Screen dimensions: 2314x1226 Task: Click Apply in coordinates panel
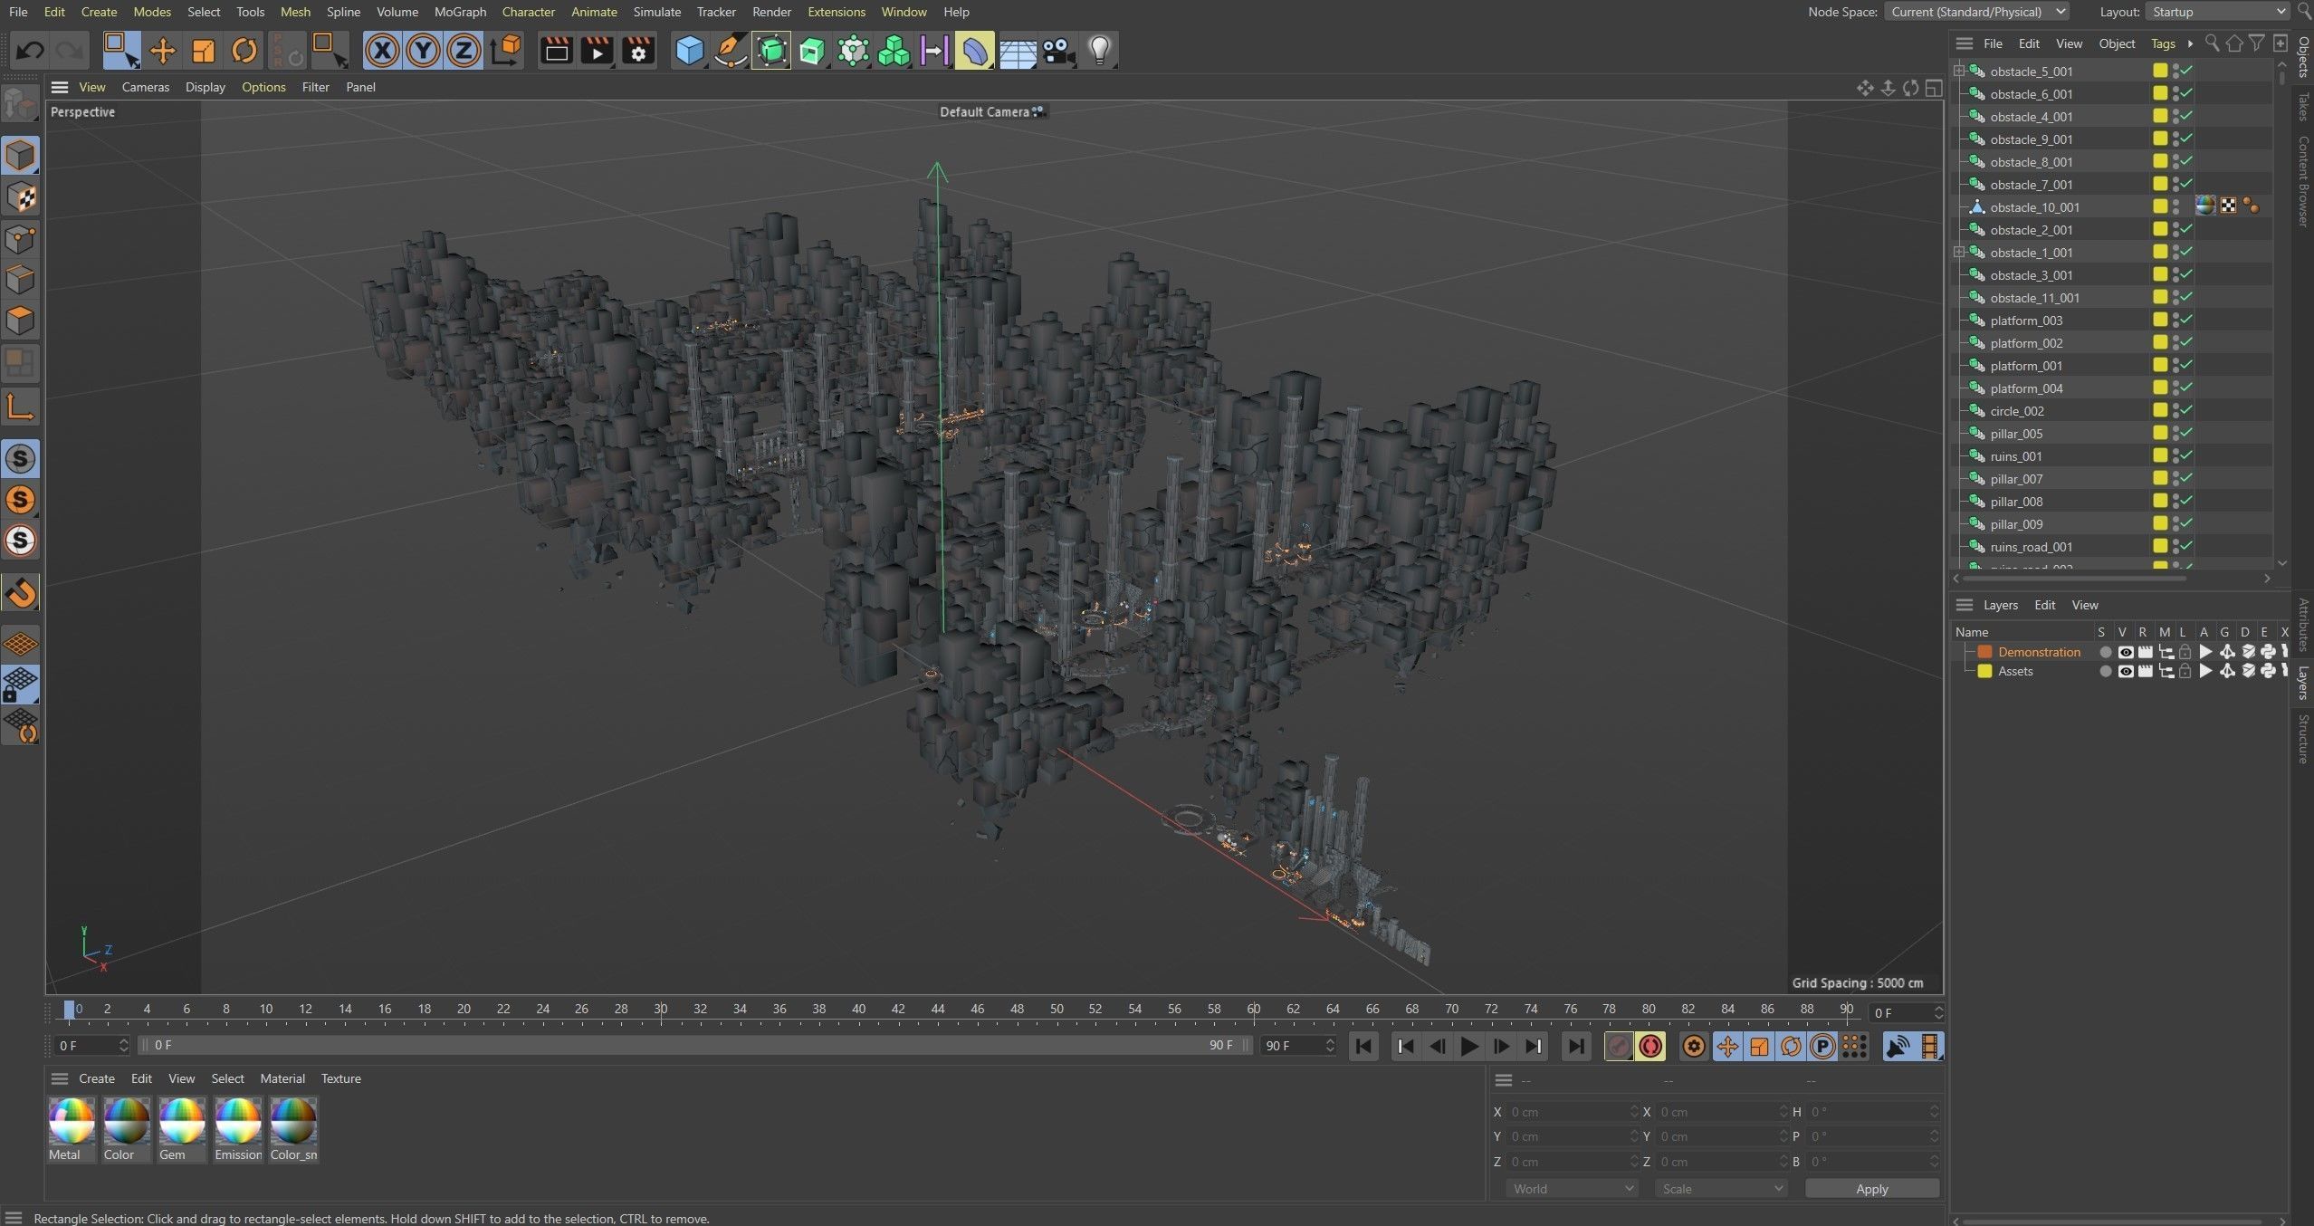(1871, 1189)
